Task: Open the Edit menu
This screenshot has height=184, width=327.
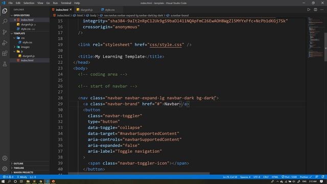Action: click(x=18, y=3)
